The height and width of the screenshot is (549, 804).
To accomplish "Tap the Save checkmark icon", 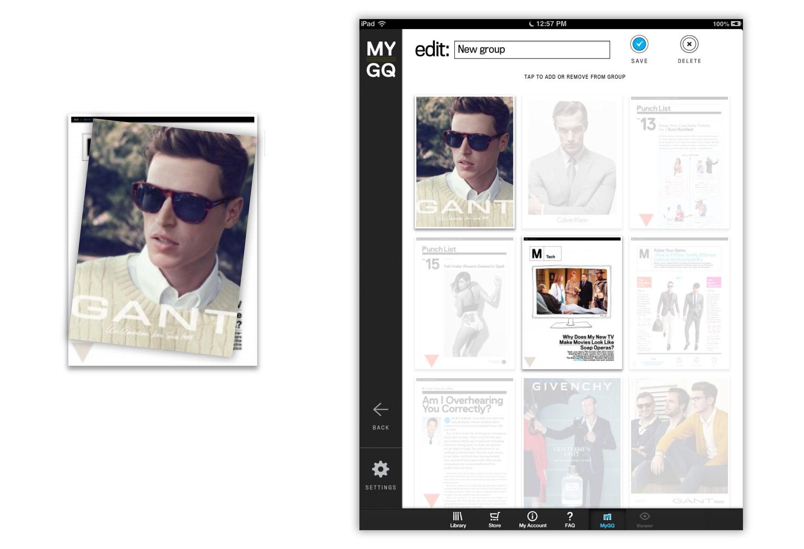I will [x=639, y=44].
